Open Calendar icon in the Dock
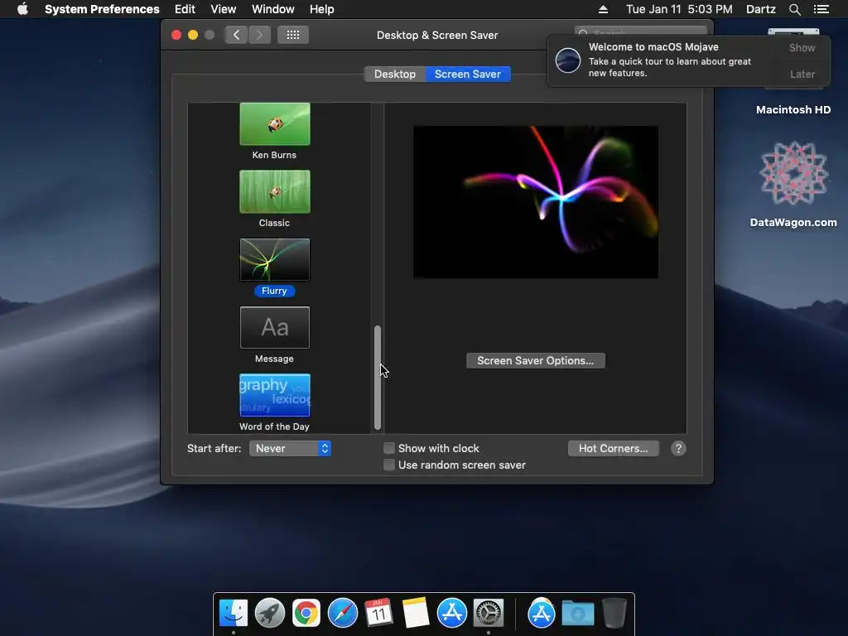The width and height of the screenshot is (848, 636). [x=378, y=614]
